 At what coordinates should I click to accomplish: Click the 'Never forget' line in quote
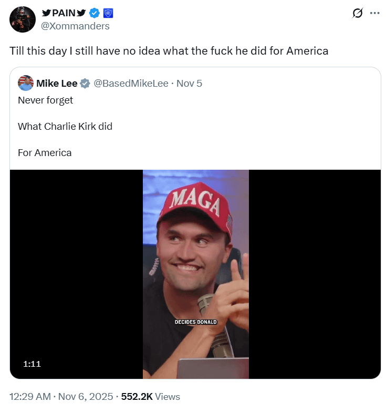tap(45, 100)
